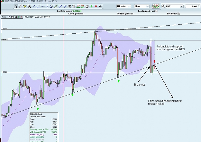Select the red-green Fibonacci retracement tool
The width and height of the screenshot is (201, 142).
pos(78,6)
